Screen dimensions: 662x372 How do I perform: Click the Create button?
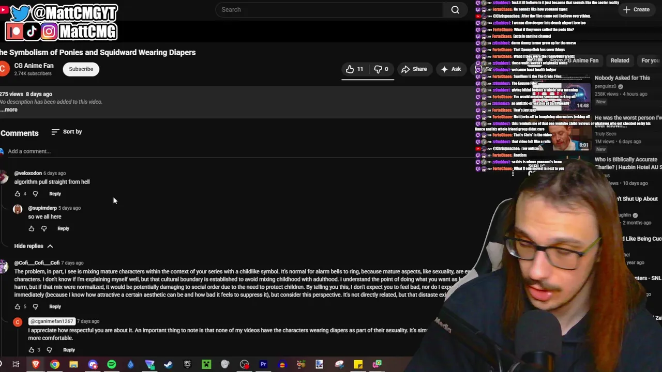coord(637,10)
